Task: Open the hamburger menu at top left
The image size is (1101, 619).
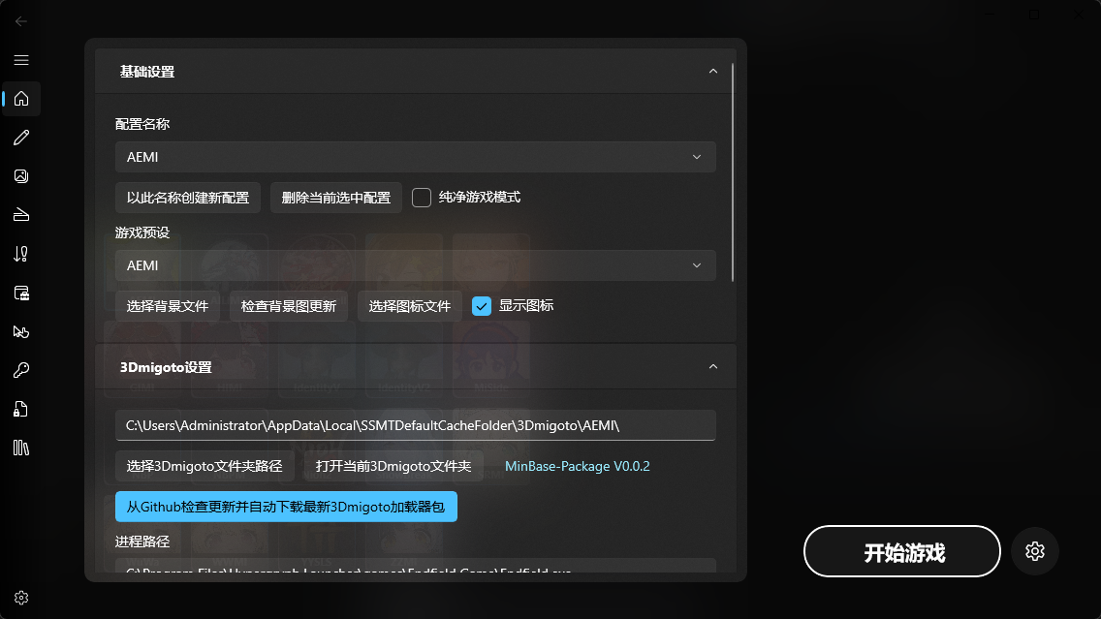Action: 20,60
